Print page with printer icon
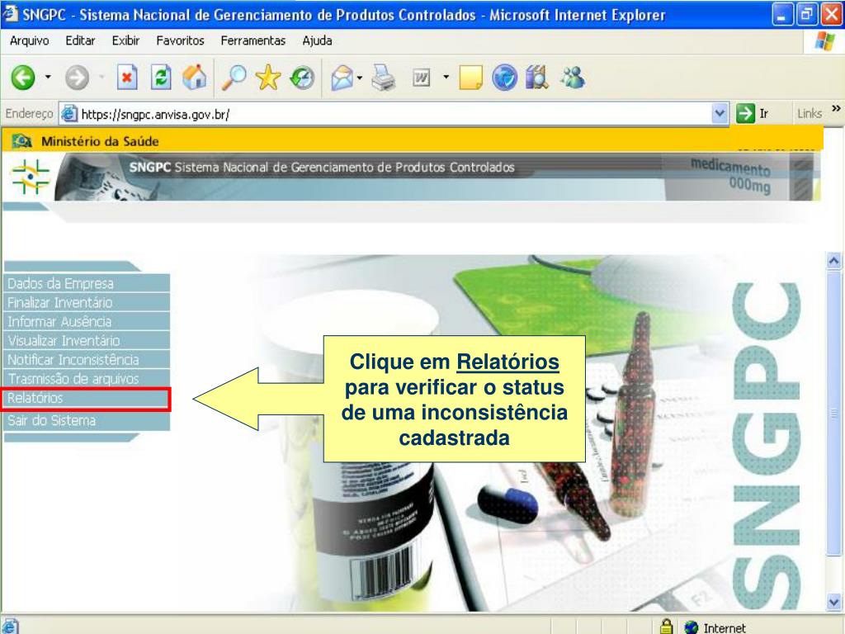The image size is (845, 634). [384, 78]
